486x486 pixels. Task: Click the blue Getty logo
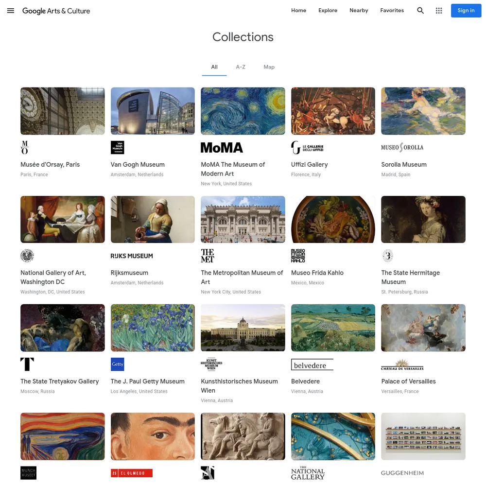coord(118,364)
